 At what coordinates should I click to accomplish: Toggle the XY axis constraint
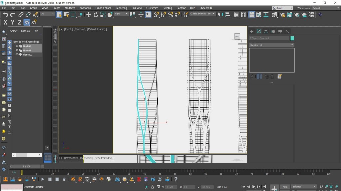[27, 22]
